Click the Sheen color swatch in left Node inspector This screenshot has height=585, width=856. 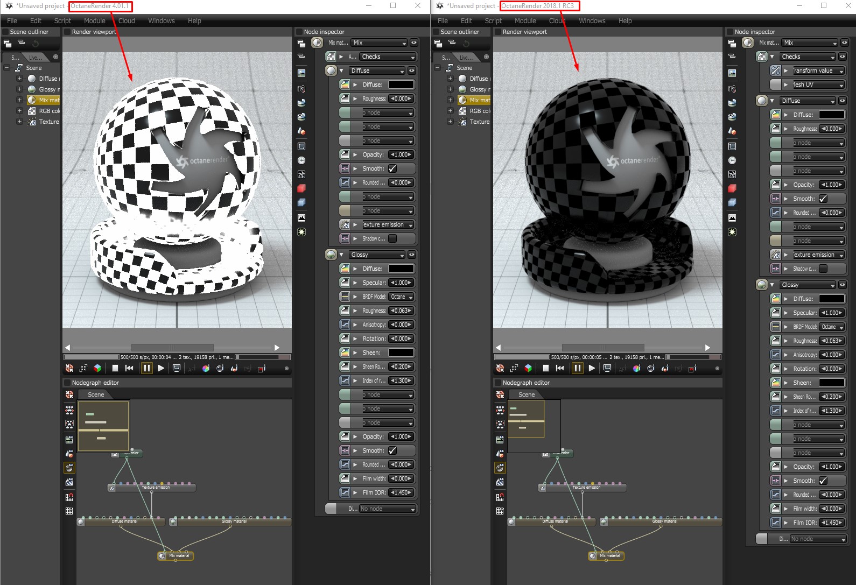[401, 353]
